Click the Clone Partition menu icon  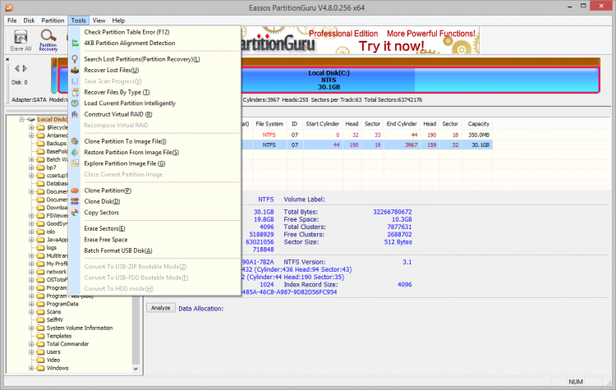click(75, 190)
